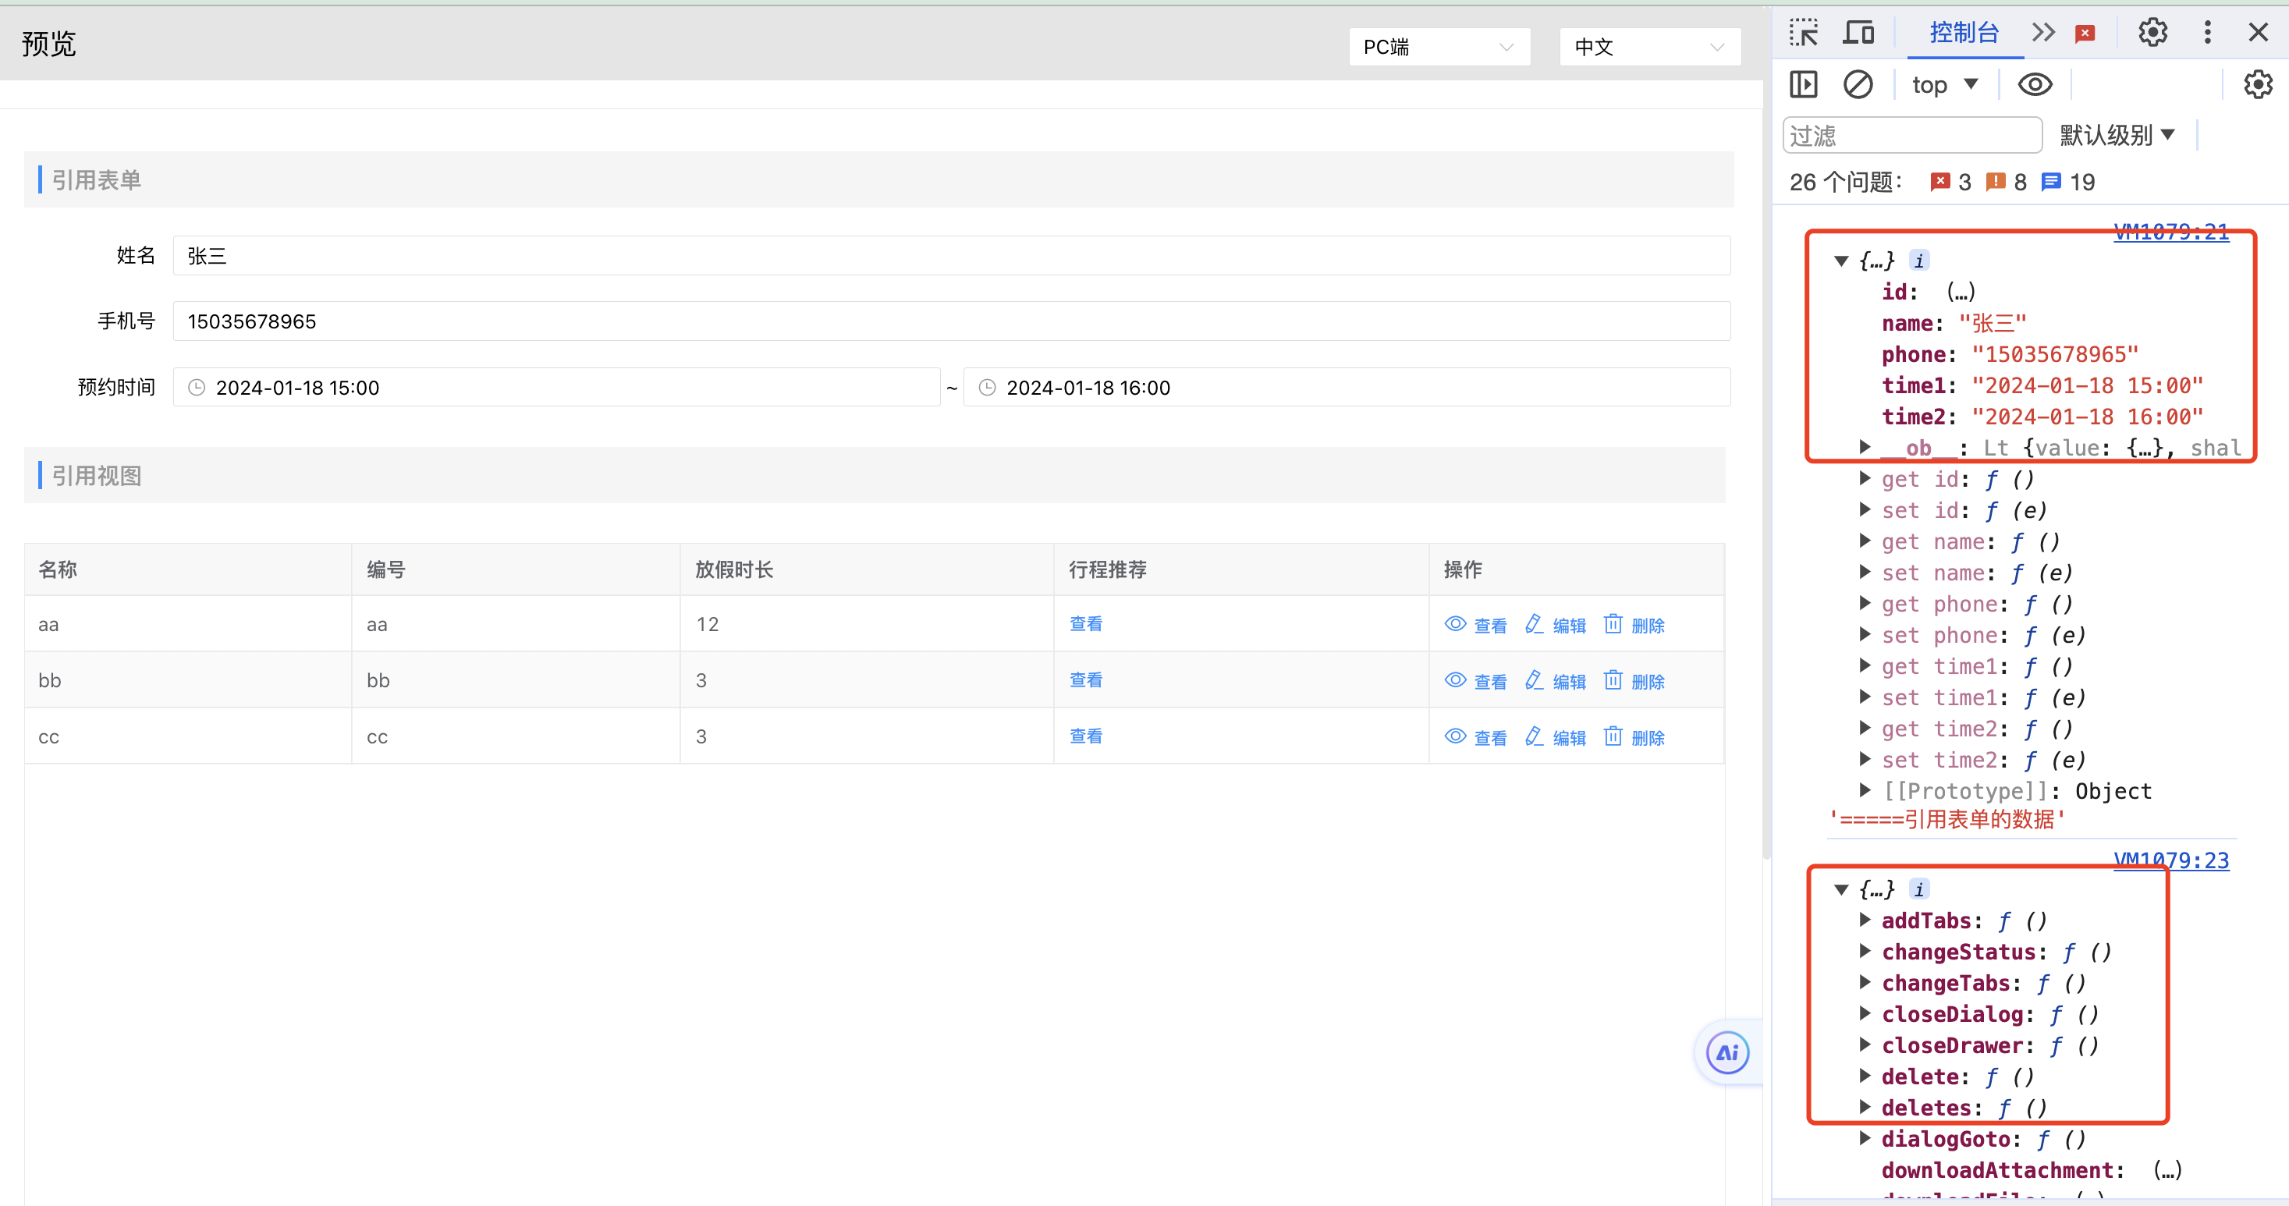Click 查看 link in row aa's 行程推荐 column
The image size is (2289, 1206).
pos(1085,624)
